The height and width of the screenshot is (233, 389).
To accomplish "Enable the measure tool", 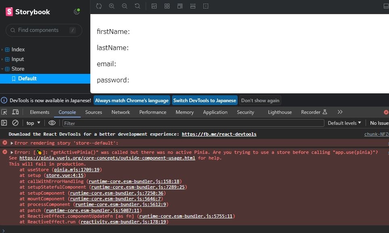I will point(193,6).
